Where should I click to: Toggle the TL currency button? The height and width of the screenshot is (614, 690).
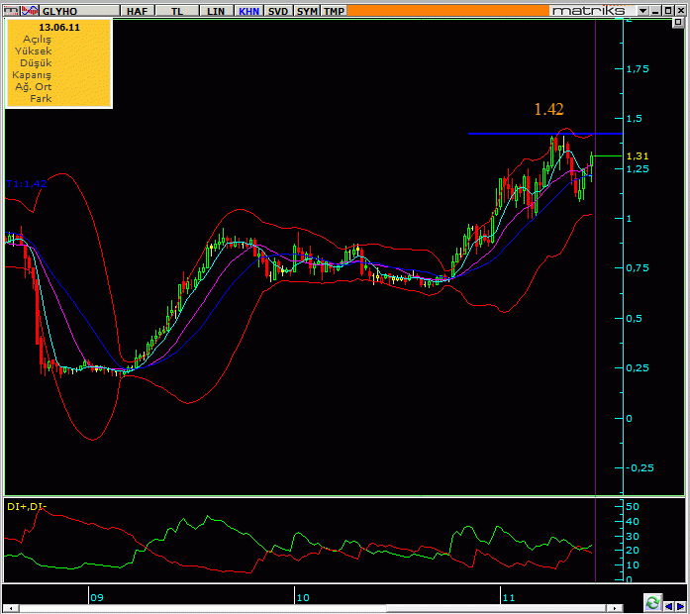click(176, 10)
